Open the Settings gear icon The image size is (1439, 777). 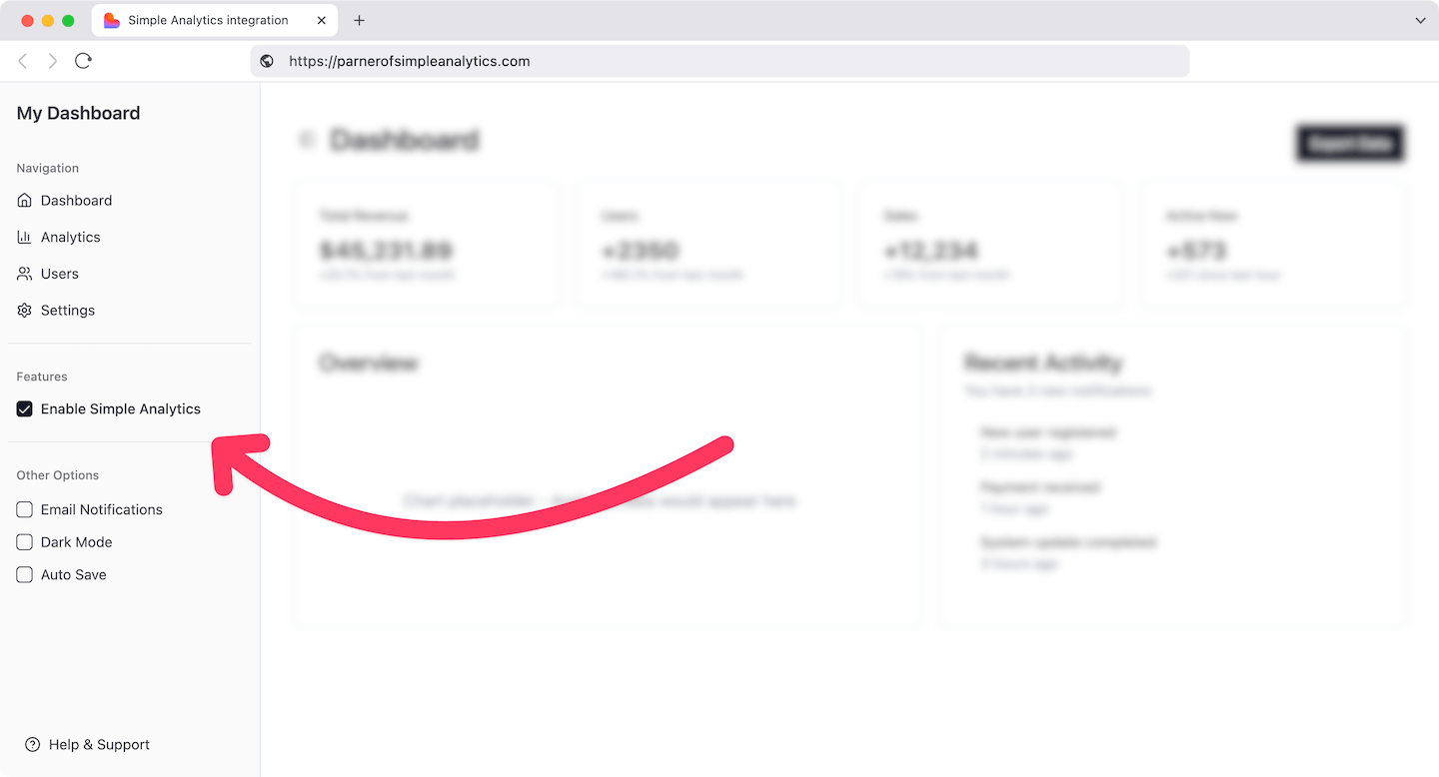click(25, 311)
